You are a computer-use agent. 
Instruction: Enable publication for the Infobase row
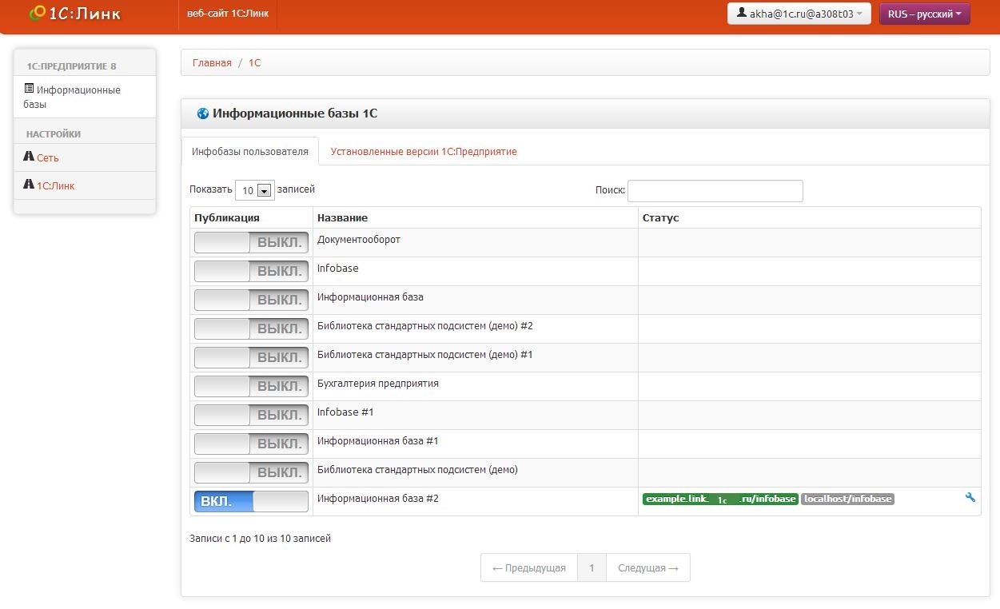click(x=251, y=272)
